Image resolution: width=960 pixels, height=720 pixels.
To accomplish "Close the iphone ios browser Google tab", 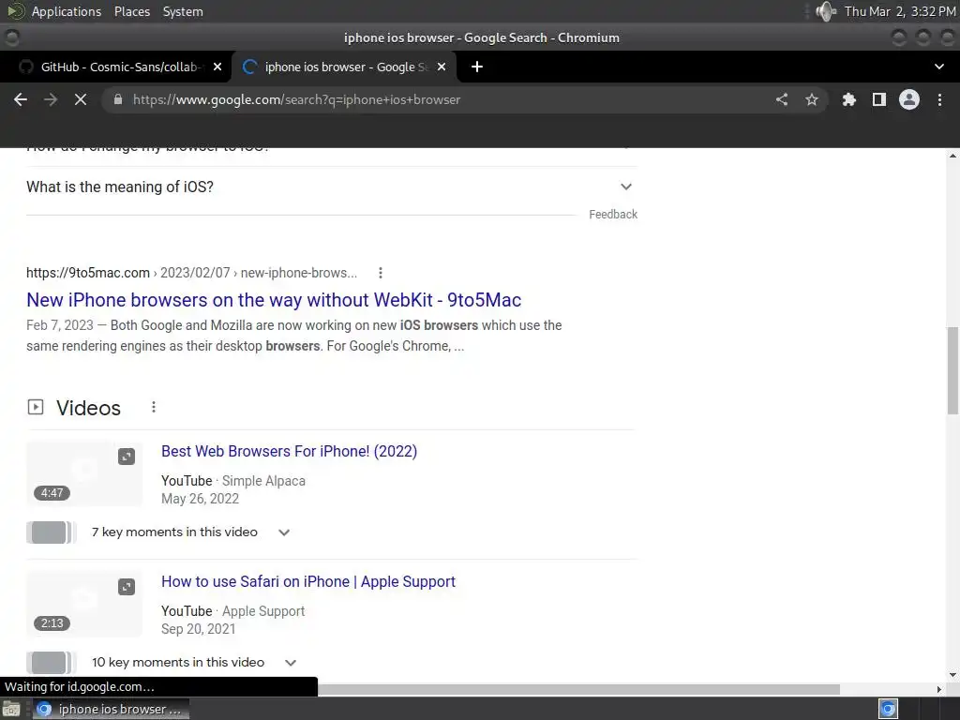I will pos(442,67).
